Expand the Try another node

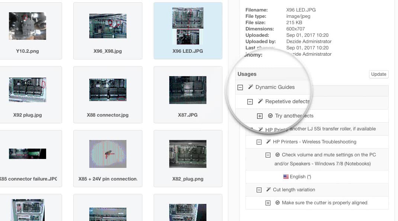(x=260, y=116)
